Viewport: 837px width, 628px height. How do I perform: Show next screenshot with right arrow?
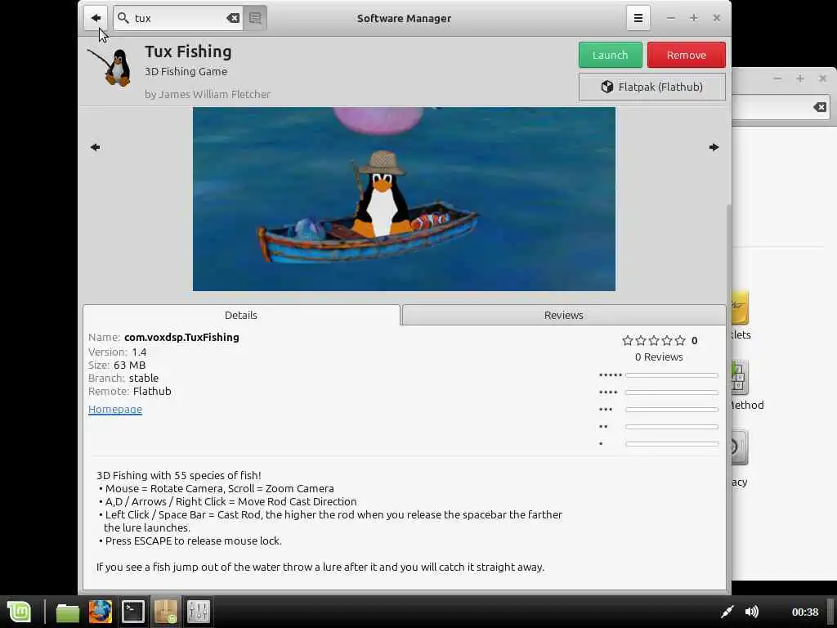pyautogui.click(x=714, y=147)
